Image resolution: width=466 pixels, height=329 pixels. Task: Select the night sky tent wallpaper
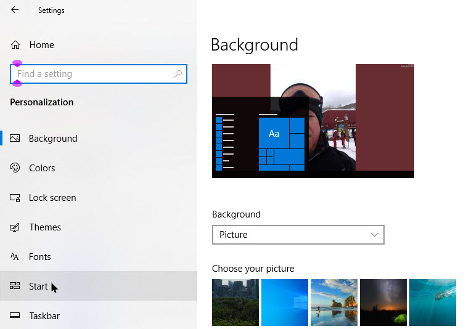383,303
